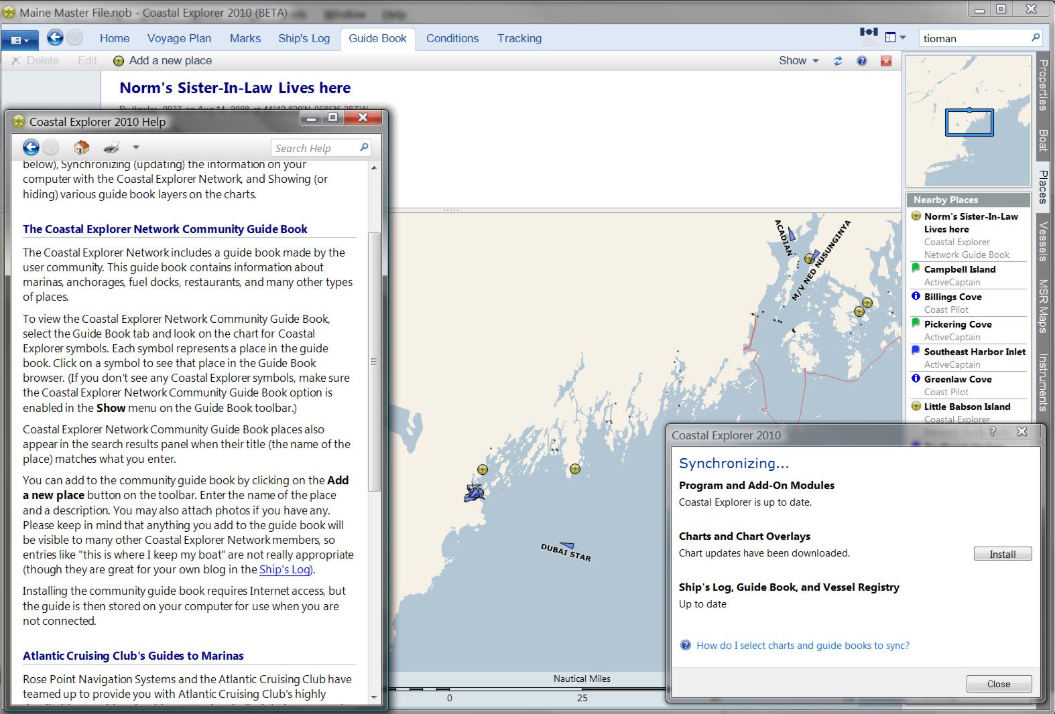This screenshot has height=714, width=1055.
Task: Switch to the Tracking tab
Action: click(519, 38)
